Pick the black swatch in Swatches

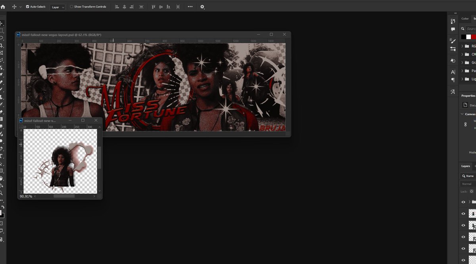[463, 37]
